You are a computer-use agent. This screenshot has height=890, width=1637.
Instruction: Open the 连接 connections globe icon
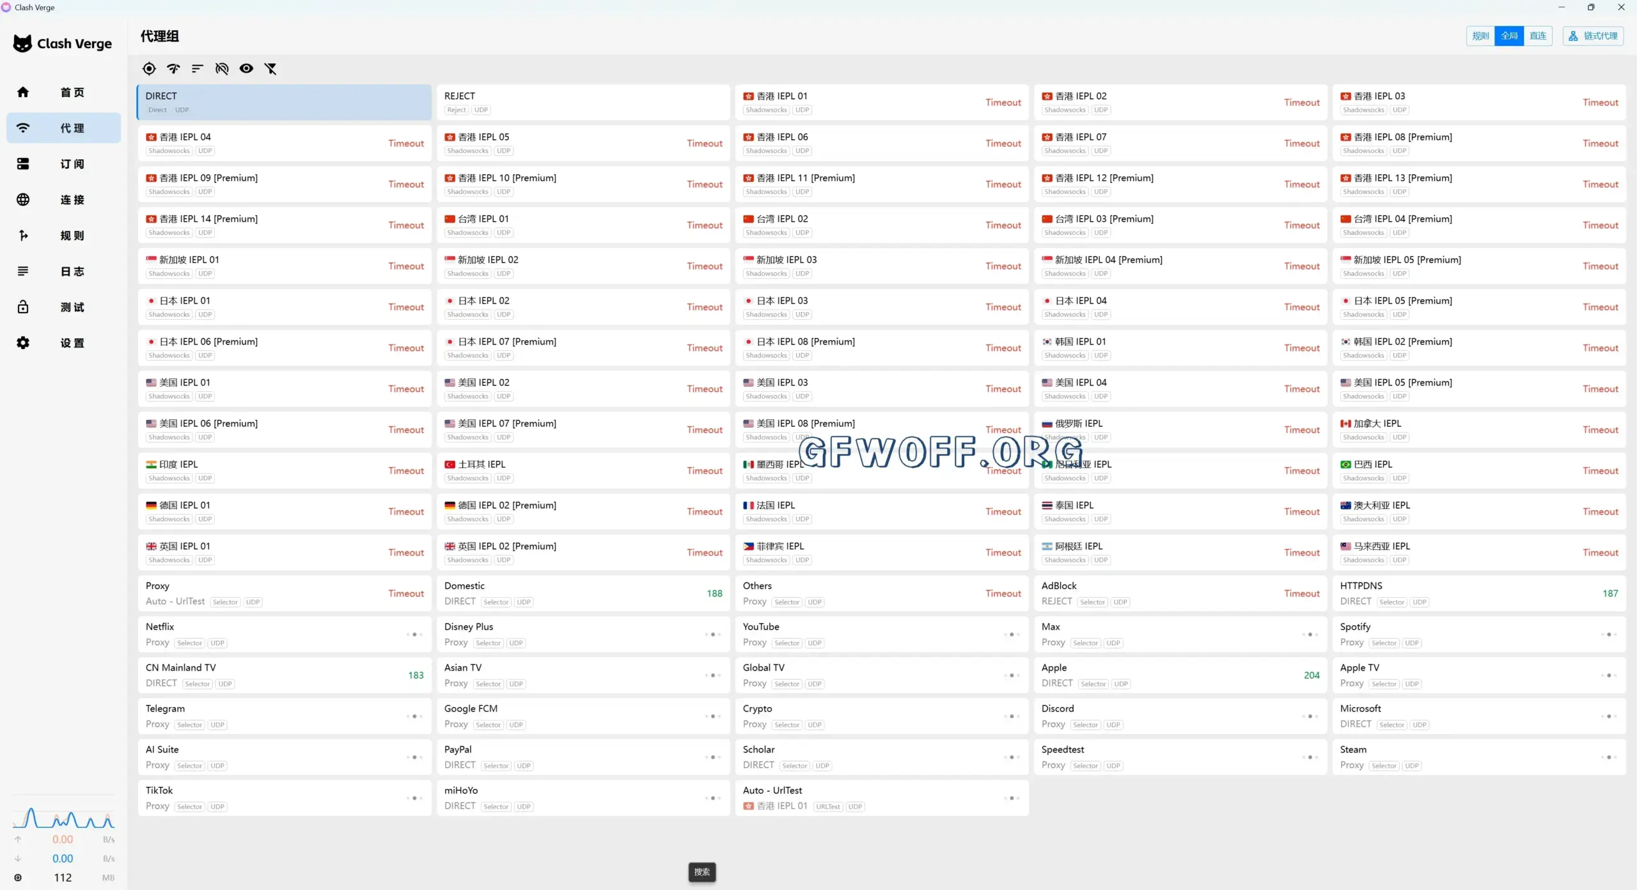tap(23, 199)
